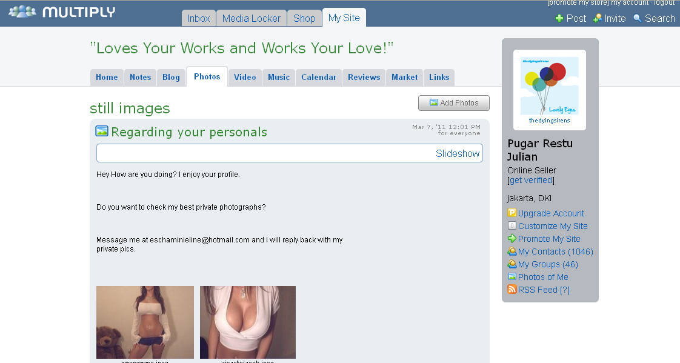Click the Invite people icon
680x363 pixels.
click(x=598, y=19)
